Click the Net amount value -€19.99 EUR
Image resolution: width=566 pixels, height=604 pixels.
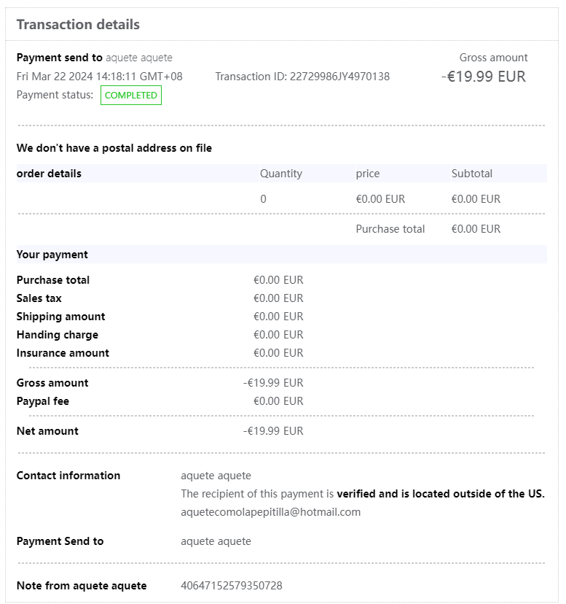(x=273, y=431)
